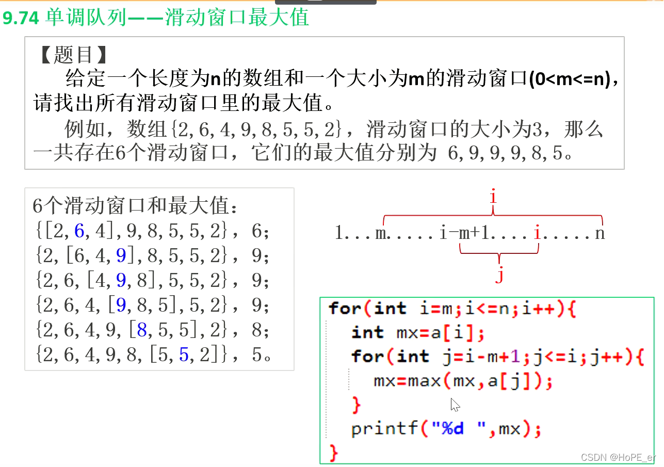
Task: Click the line starting "一共存在6个滑动窗口"
Action: click(x=303, y=153)
